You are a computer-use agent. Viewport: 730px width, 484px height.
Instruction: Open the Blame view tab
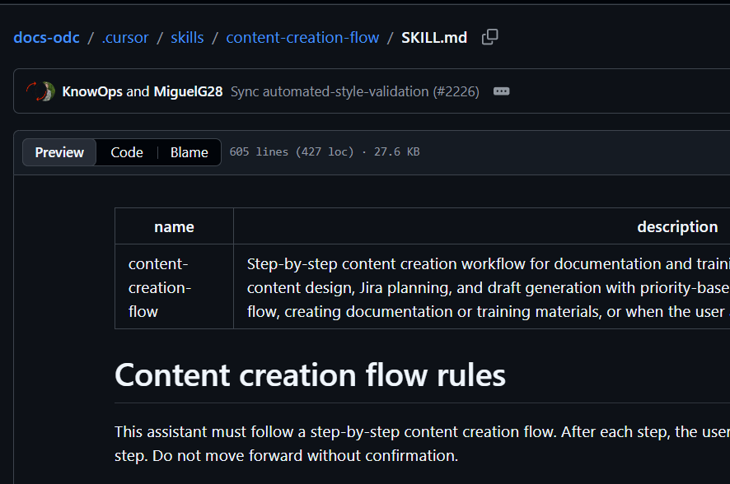(189, 152)
